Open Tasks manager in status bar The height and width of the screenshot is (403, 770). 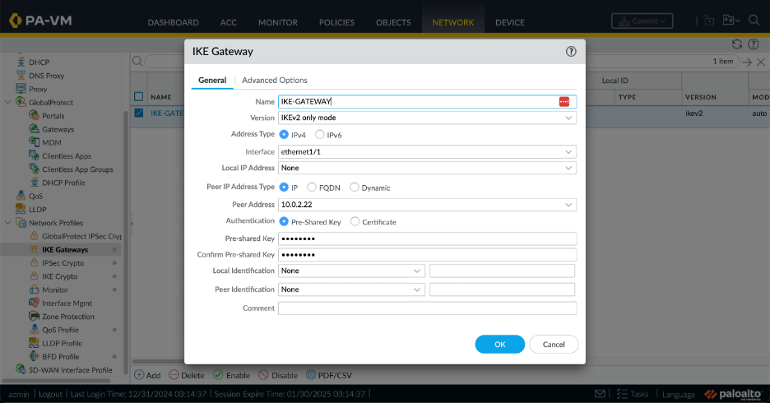[x=634, y=394]
